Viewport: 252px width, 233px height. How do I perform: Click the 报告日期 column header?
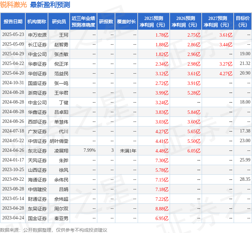tap(13, 22)
